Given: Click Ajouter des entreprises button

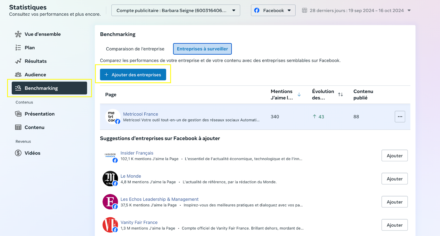Looking at the screenshot, I should [x=133, y=75].
